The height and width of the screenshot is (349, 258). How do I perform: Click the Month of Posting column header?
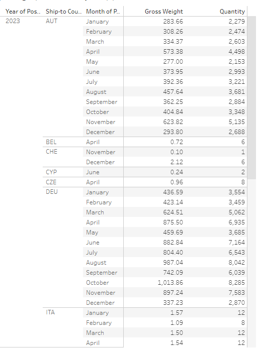click(103, 12)
